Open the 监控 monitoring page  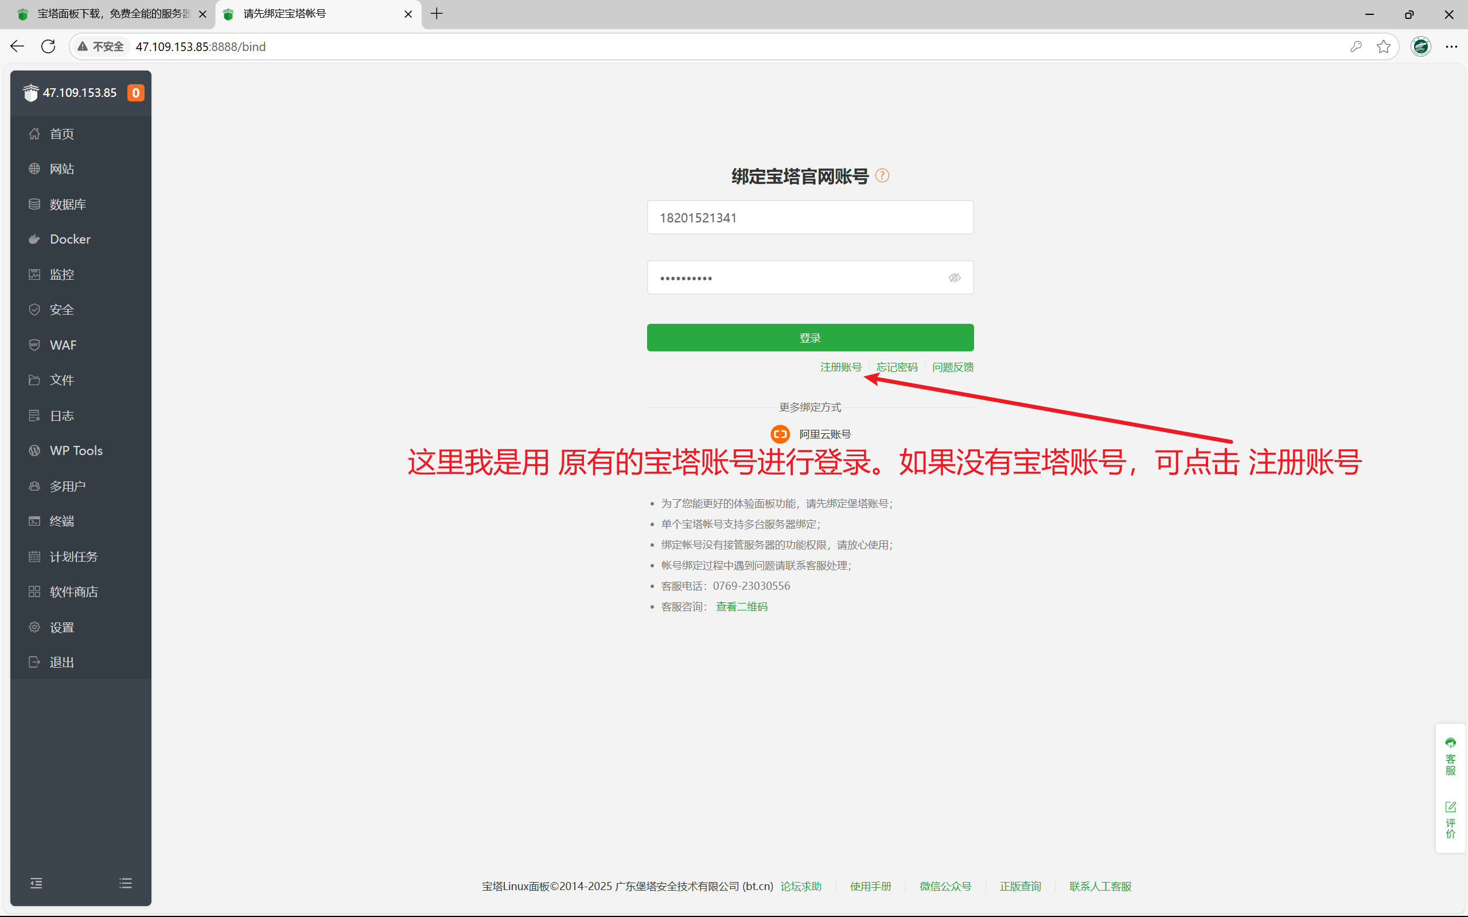61,274
